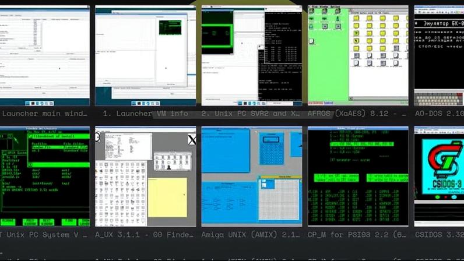This screenshot has width=464, height=261.
Task: Select the '1. Launcher VM info' screenshot thumbnail
Action: tap(146, 55)
